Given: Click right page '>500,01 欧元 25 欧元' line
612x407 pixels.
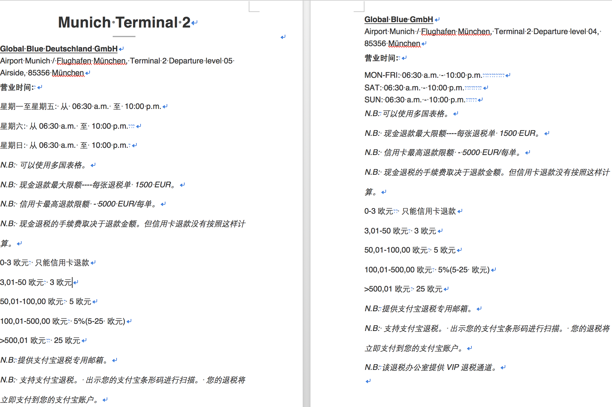Looking at the screenshot, I should point(403,289).
